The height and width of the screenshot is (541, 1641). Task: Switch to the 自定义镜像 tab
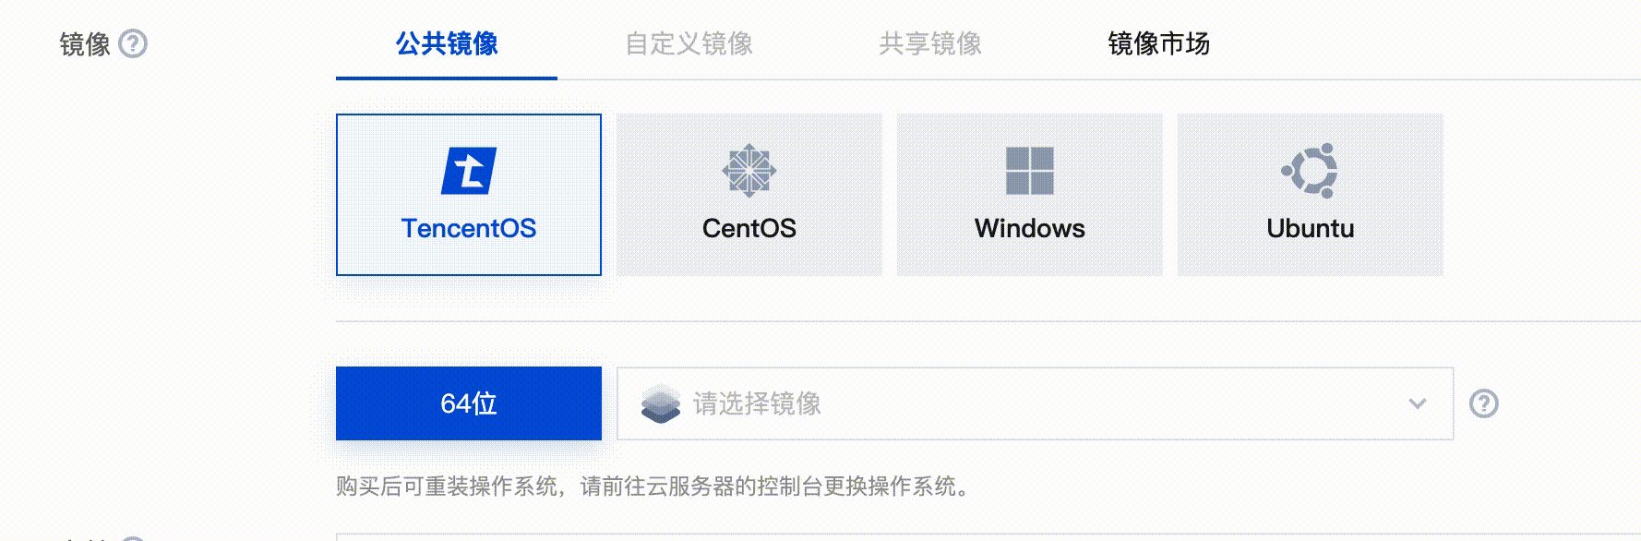689,43
